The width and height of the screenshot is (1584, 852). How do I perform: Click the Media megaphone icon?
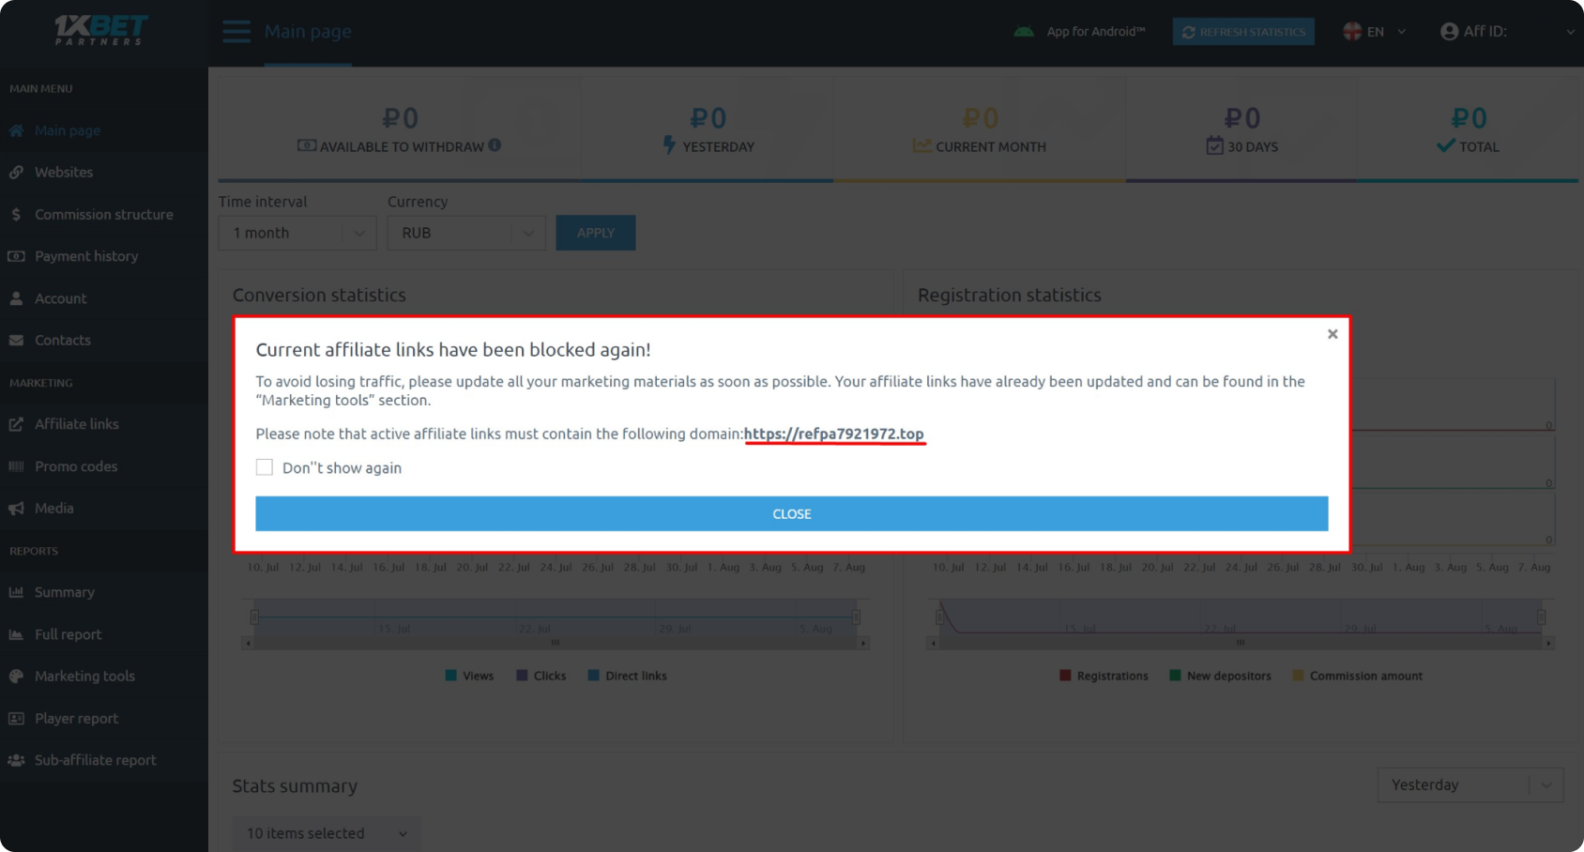(x=16, y=509)
